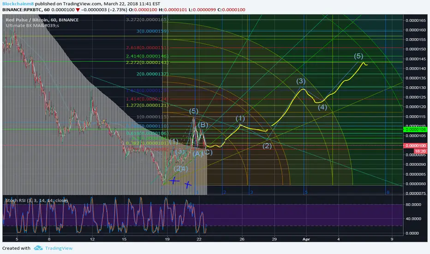Click the H:0.0000101 high value
Screen dimensions: 430x254
(x=173, y=10)
